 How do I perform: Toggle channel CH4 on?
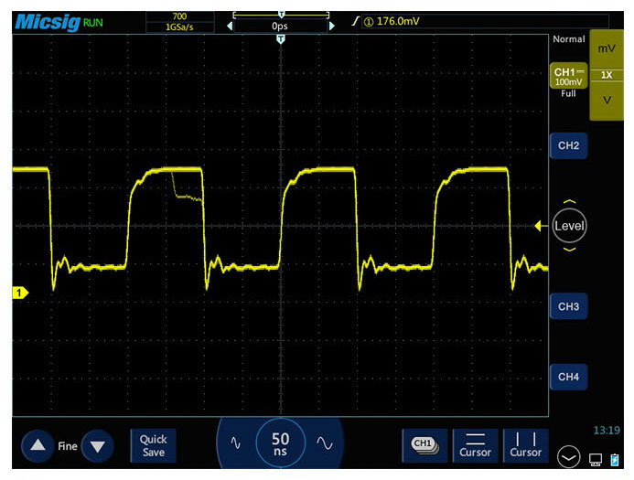pyautogui.click(x=568, y=376)
